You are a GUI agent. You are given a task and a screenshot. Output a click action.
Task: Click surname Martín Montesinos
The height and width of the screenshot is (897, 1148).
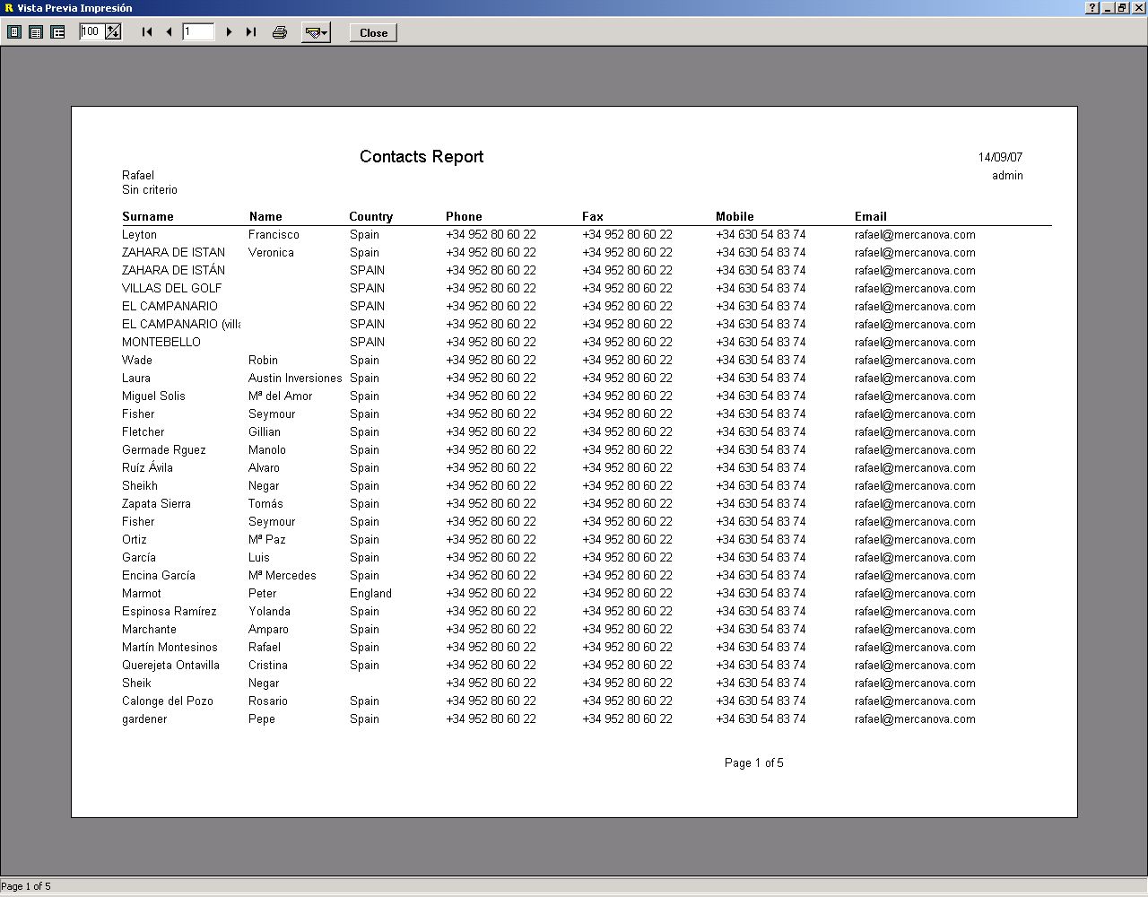click(170, 648)
